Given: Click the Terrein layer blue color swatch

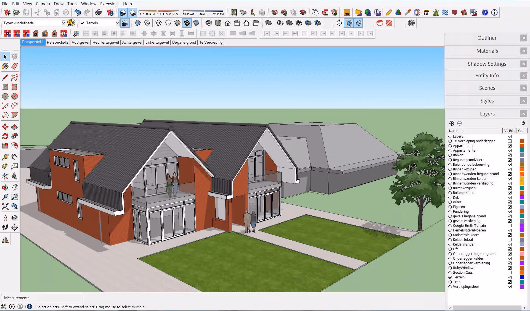Looking at the screenshot, I should 522,277.
